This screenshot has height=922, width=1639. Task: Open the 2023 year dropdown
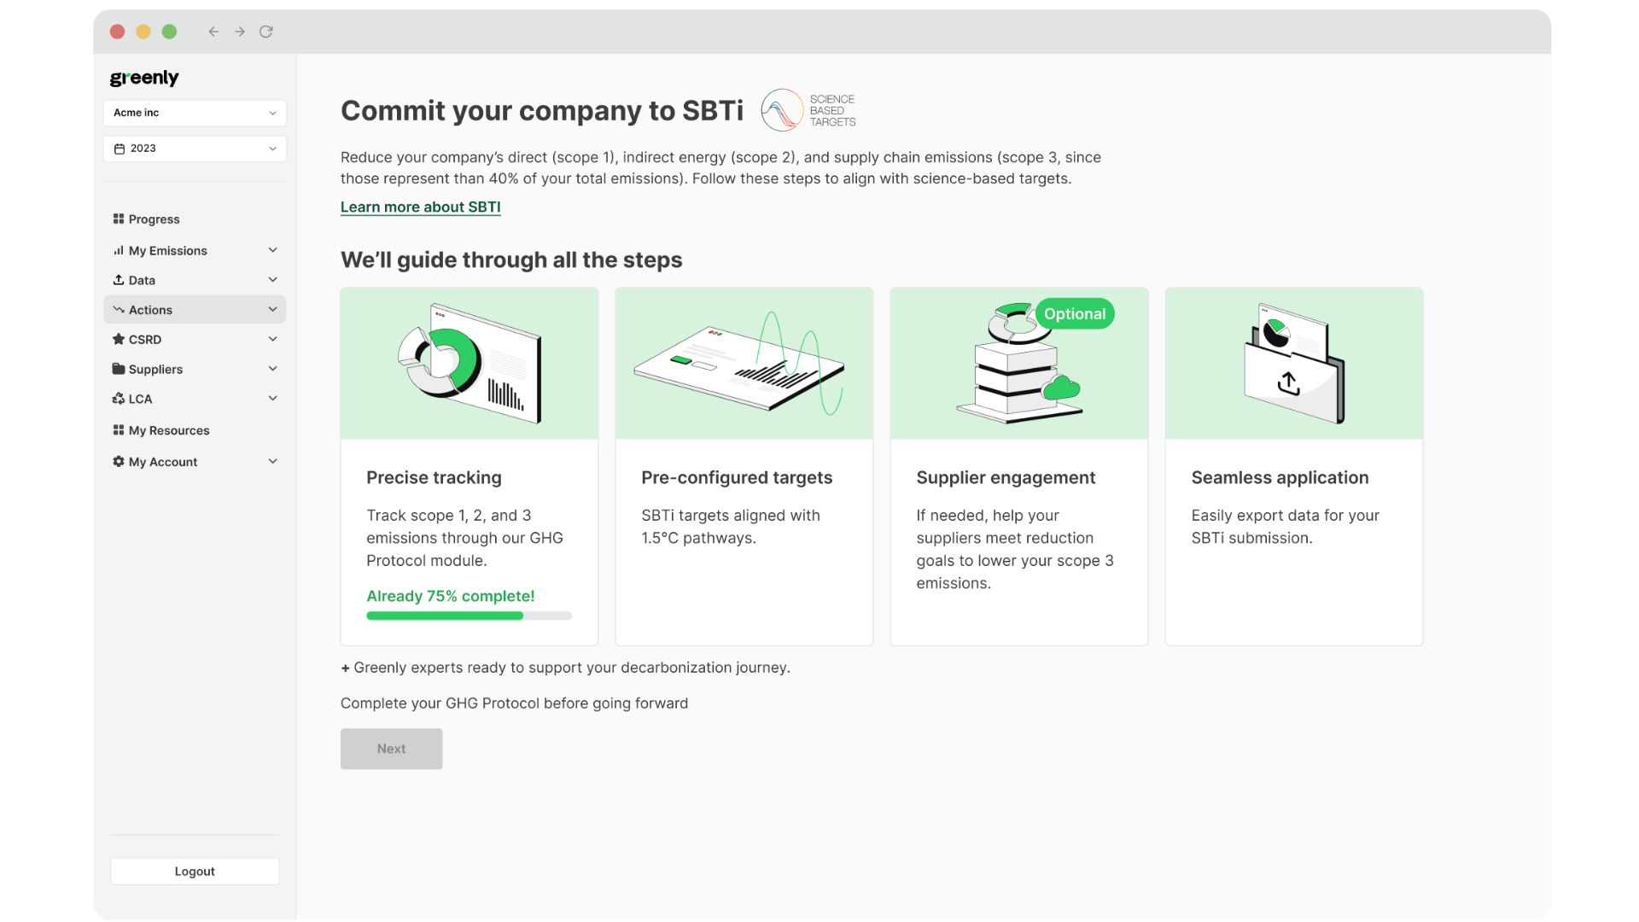[x=195, y=149]
